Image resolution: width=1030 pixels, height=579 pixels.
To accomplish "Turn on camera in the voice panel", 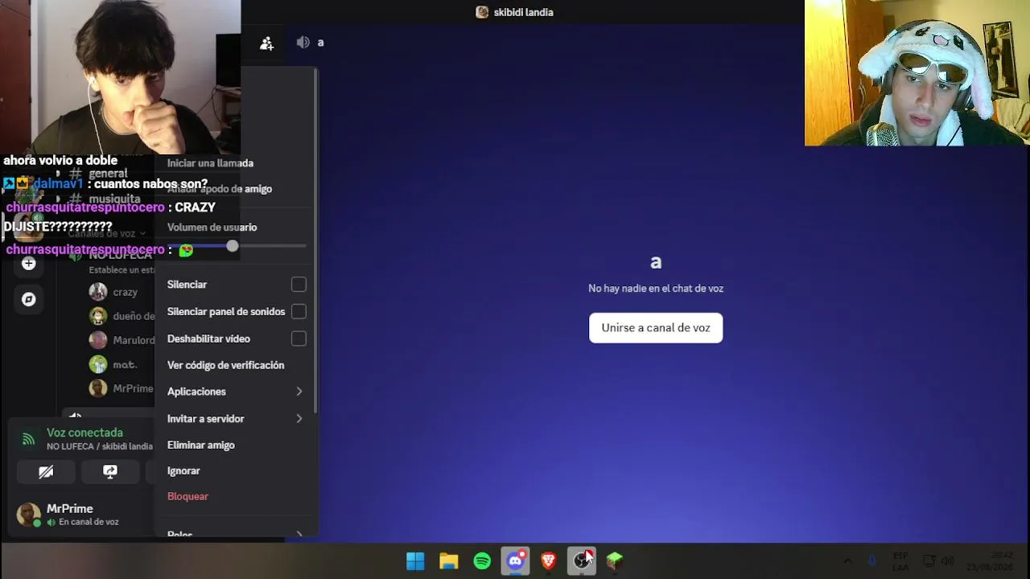I will tap(46, 472).
